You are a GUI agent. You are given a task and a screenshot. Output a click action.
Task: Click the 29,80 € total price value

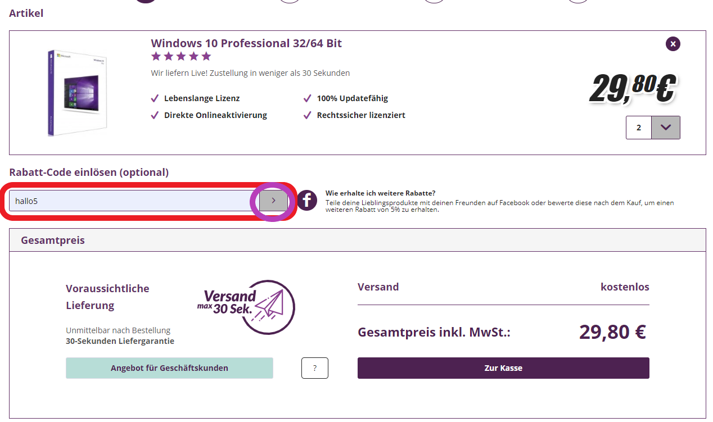[x=612, y=332]
